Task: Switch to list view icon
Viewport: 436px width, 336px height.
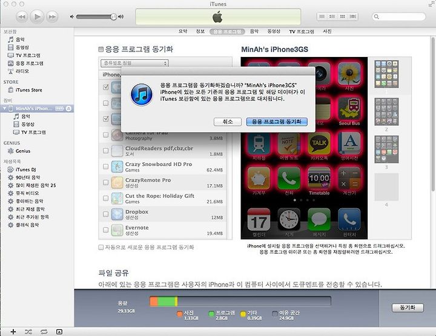Action: (322, 17)
